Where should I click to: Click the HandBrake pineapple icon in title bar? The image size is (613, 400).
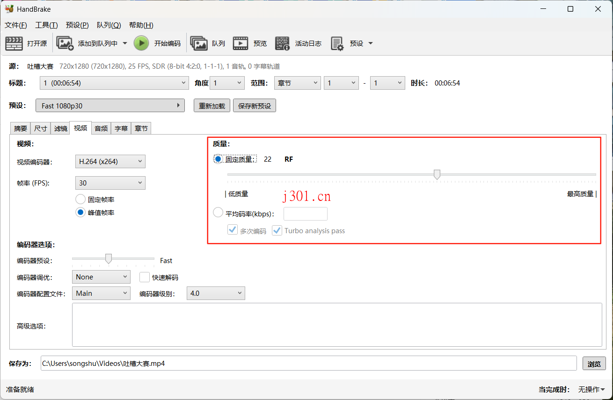(9, 9)
